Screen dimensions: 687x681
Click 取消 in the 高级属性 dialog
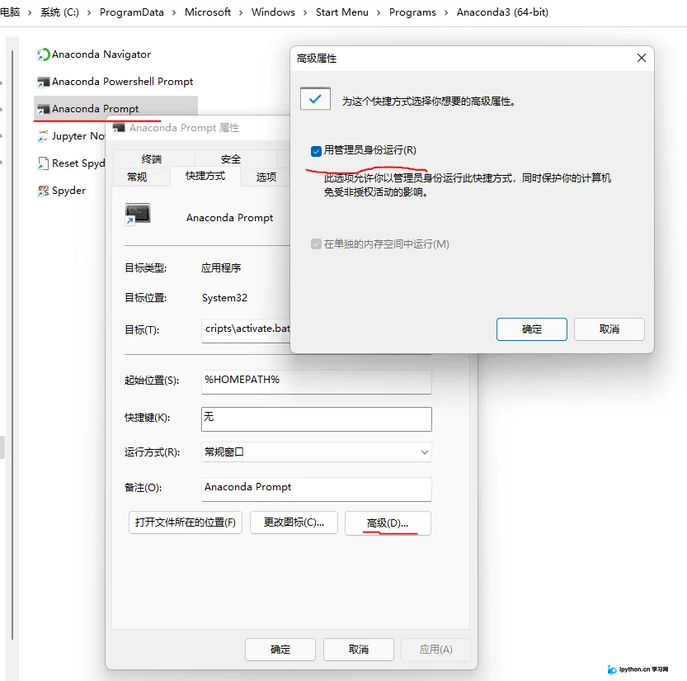[x=609, y=329]
